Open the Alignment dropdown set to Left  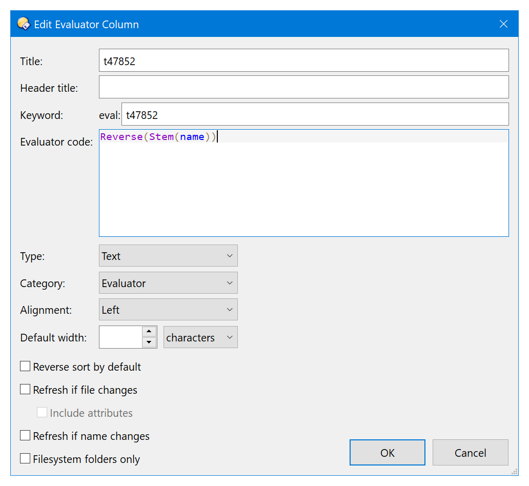click(x=168, y=310)
